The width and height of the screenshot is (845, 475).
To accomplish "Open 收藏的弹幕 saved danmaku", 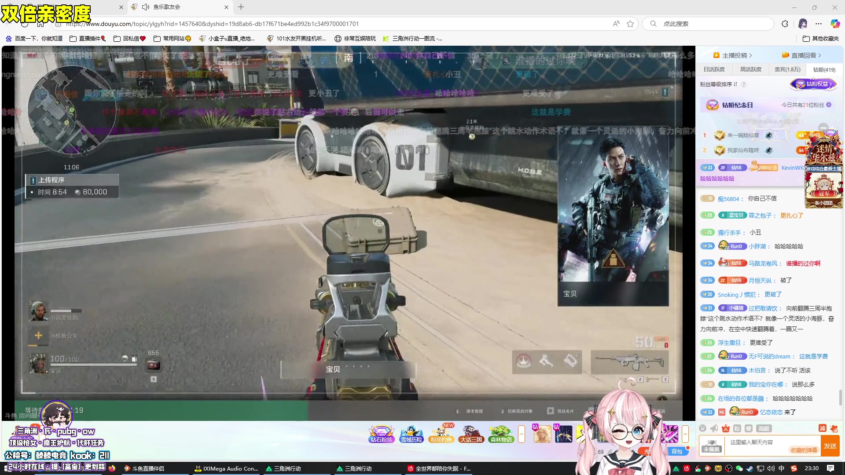I will (804, 450).
